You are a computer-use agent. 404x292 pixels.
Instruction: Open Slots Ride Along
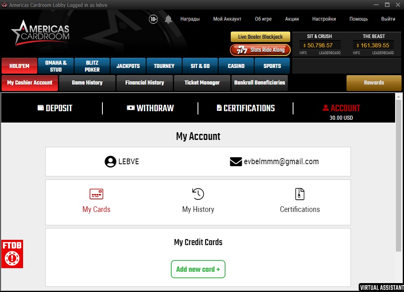click(x=260, y=50)
